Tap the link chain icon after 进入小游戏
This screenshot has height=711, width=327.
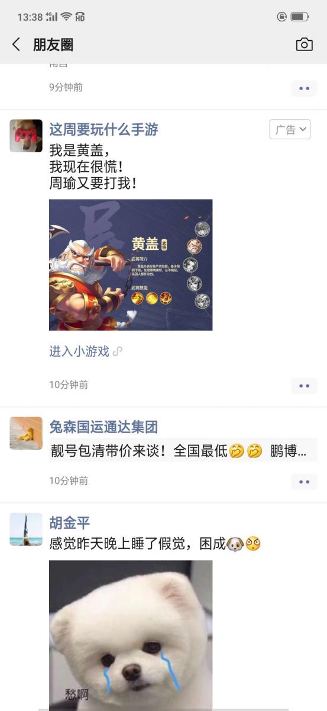[117, 351]
